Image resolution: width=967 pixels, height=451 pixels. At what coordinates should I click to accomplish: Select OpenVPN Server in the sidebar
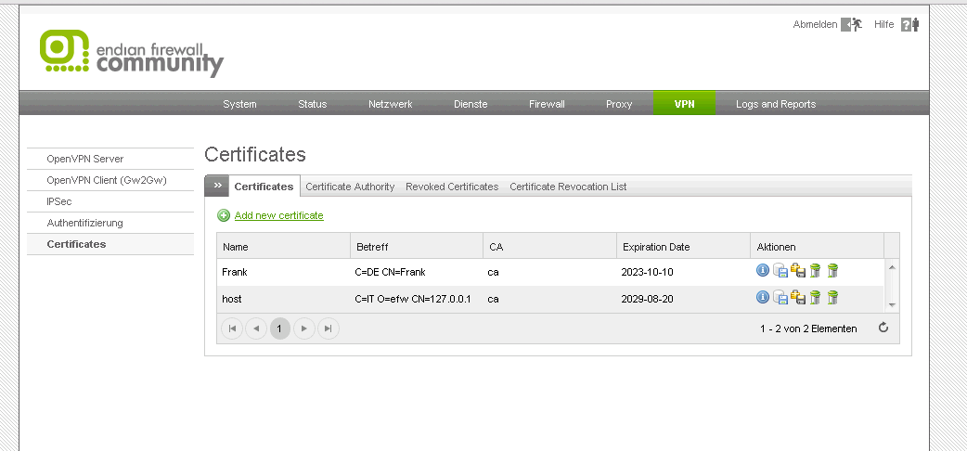click(x=85, y=159)
